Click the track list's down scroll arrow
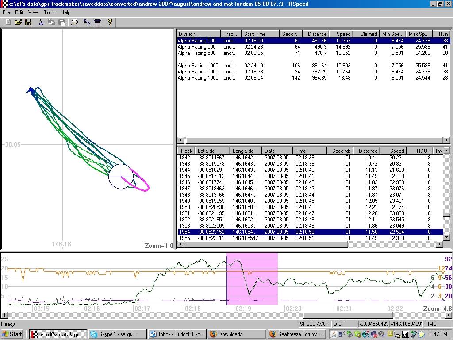Viewport: 453px width, 340px height. pos(447,238)
